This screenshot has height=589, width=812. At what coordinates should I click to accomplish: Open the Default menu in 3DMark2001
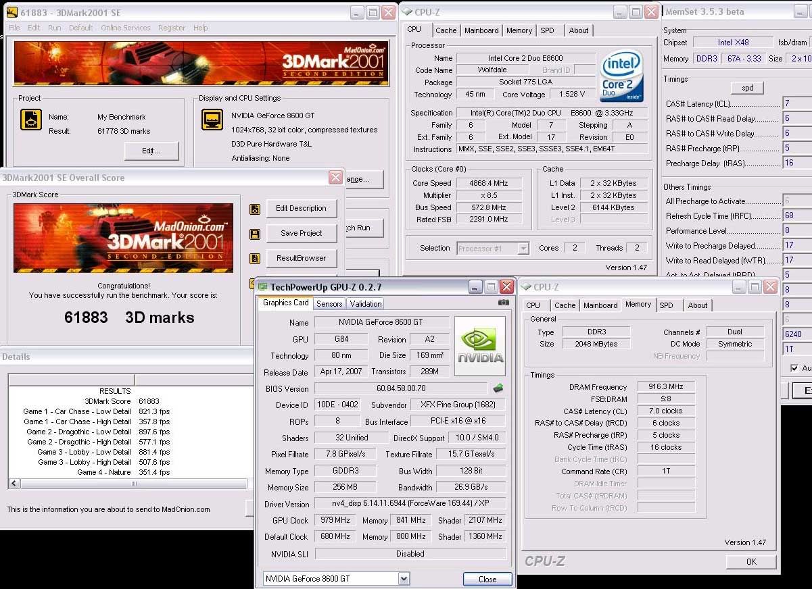(81, 28)
